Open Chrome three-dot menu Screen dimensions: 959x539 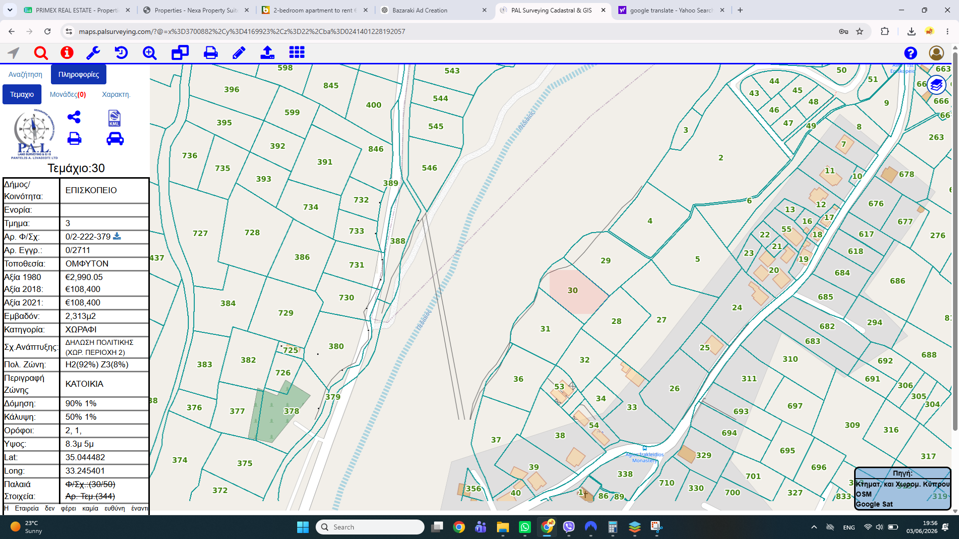click(x=948, y=31)
